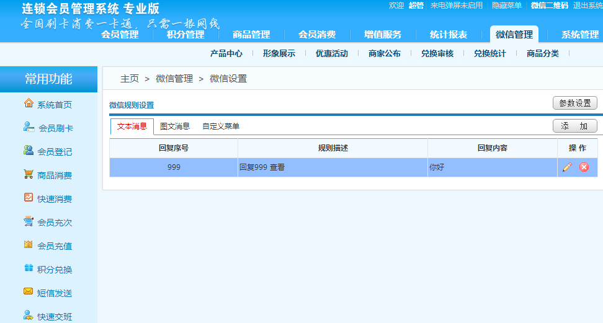Screen dimensions: 603x323
Task: Open the 会员管理 top menu
Action: 120,35
